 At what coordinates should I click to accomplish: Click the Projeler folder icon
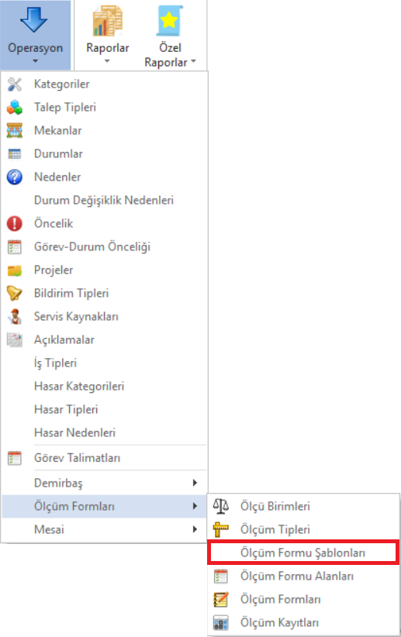(x=15, y=270)
